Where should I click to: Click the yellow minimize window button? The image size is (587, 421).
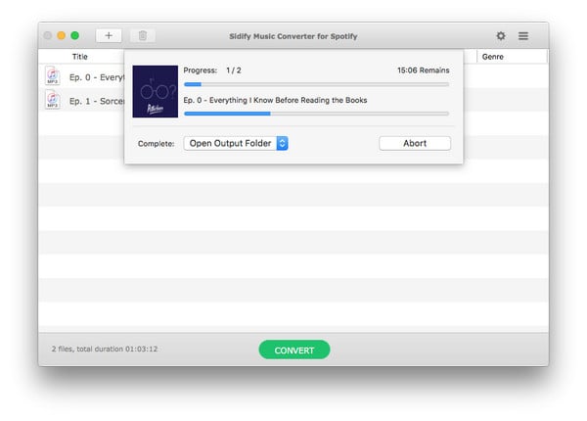(x=61, y=35)
